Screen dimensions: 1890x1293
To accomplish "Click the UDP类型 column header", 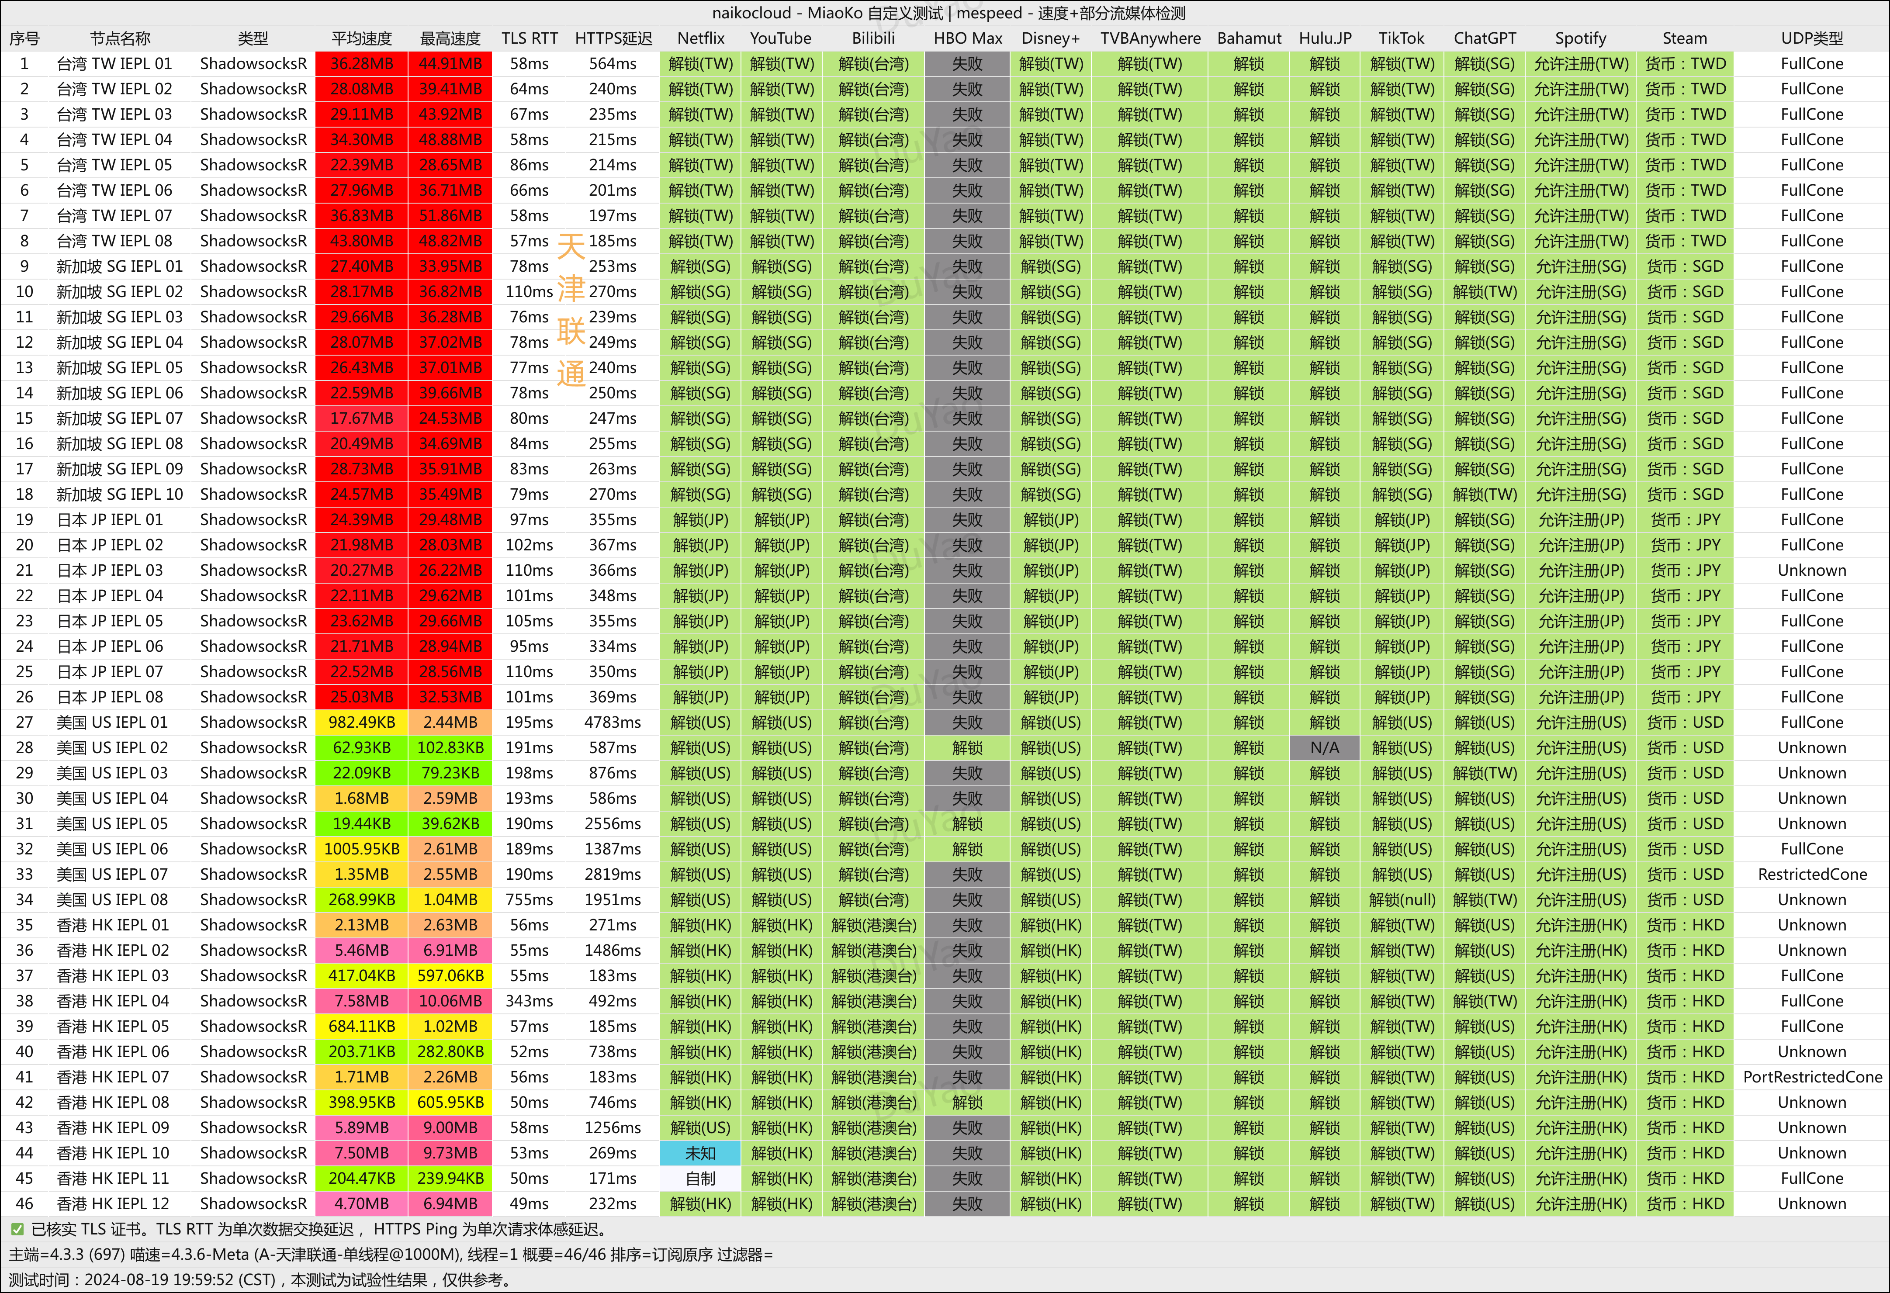I will 1811,38.
